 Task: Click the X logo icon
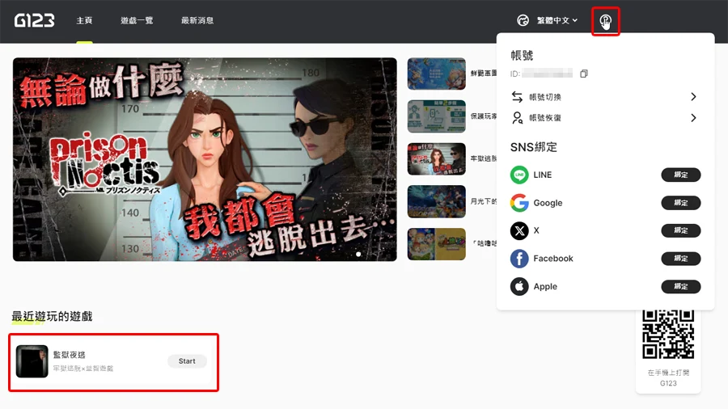pyautogui.click(x=519, y=230)
